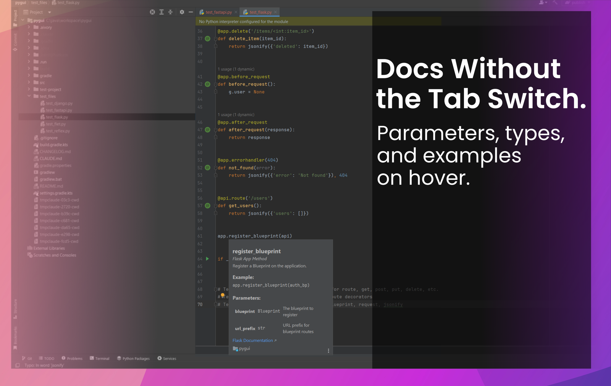Close the test_fastapi.py tab

click(236, 12)
